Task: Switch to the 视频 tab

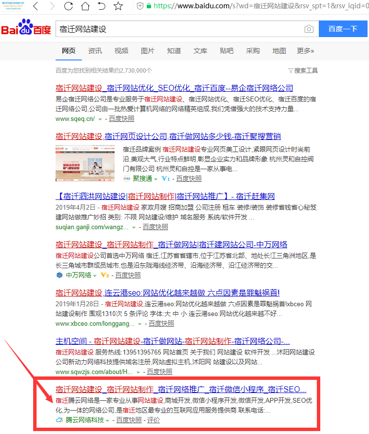Action: click(x=121, y=51)
